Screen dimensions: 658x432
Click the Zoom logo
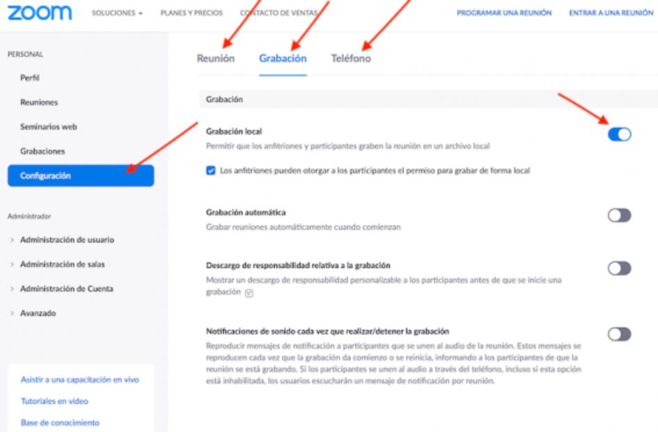pos(40,13)
